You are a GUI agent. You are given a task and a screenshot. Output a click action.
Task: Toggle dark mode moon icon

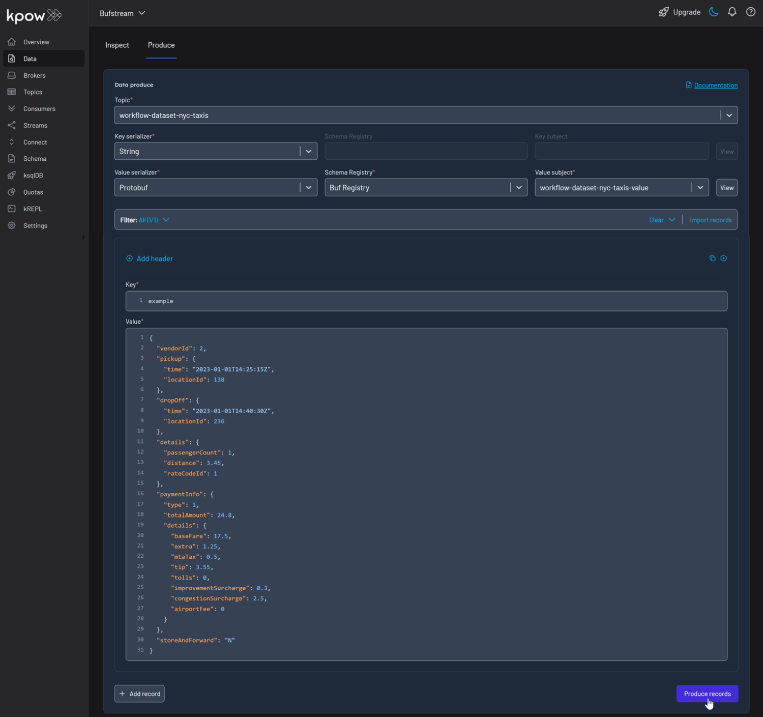714,12
